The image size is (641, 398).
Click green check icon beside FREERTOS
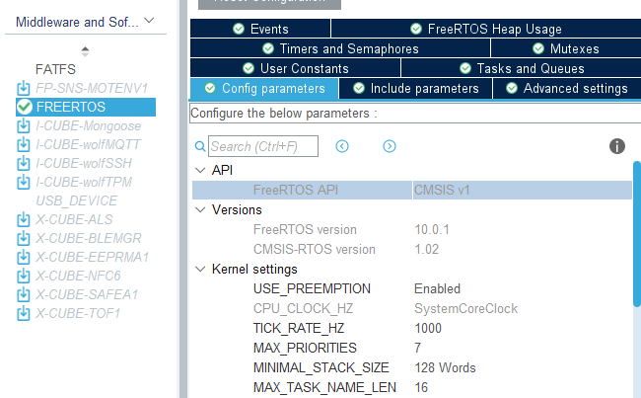pyautogui.click(x=25, y=107)
